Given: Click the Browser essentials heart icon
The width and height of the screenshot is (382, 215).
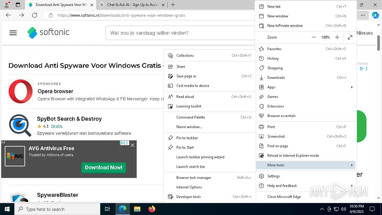Looking at the screenshot, I should click(x=262, y=116).
